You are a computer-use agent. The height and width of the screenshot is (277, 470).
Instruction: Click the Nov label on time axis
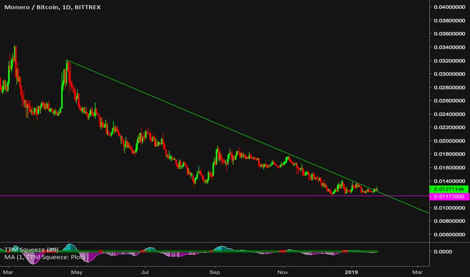283,272
